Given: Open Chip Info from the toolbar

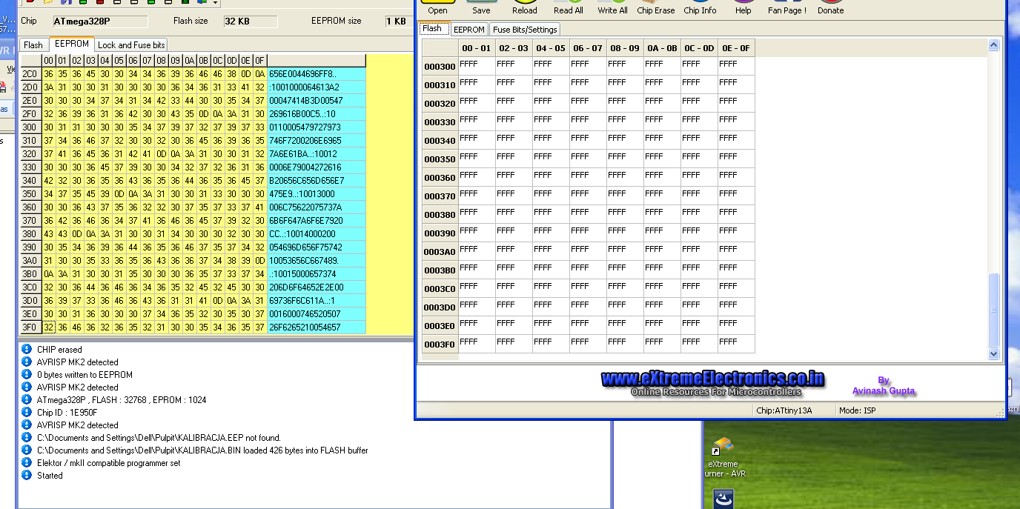Looking at the screenshot, I should (700, 7).
